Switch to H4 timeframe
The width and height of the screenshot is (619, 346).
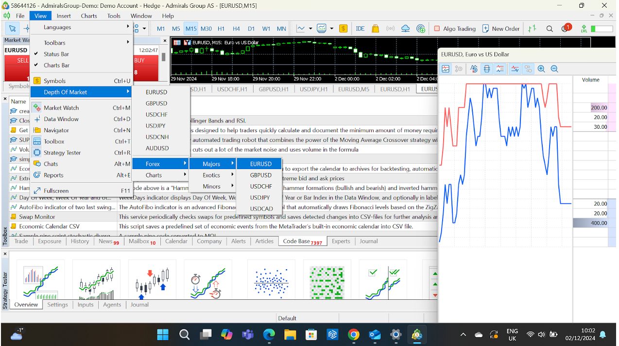point(236,29)
